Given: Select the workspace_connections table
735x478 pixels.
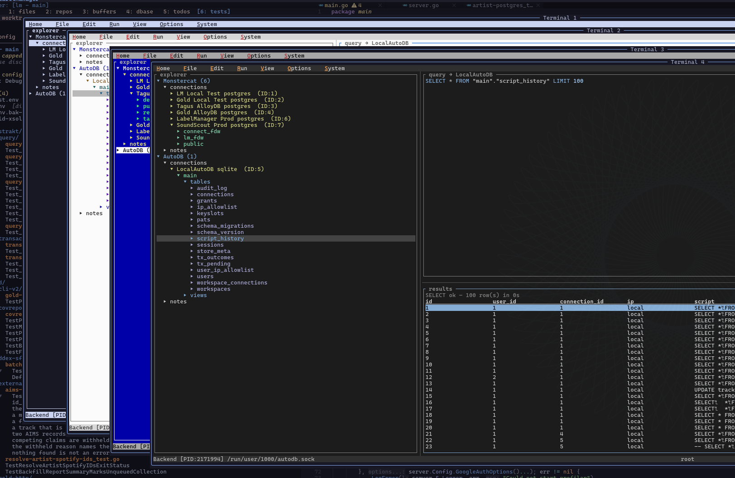Looking at the screenshot, I should click(x=232, y=283).
